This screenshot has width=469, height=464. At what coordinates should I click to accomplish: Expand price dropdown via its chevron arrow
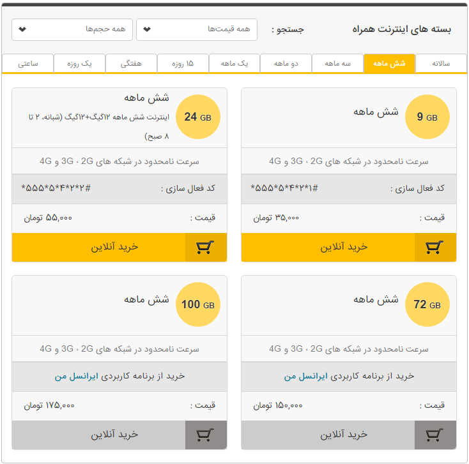[147, 29]
